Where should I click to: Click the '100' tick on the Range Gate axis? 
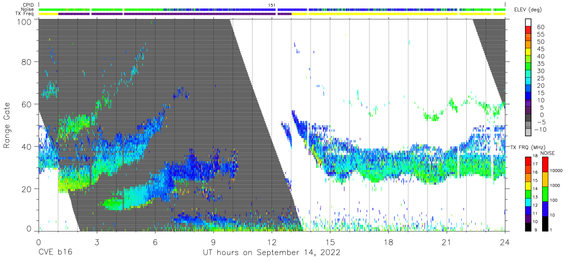(24, 21)
